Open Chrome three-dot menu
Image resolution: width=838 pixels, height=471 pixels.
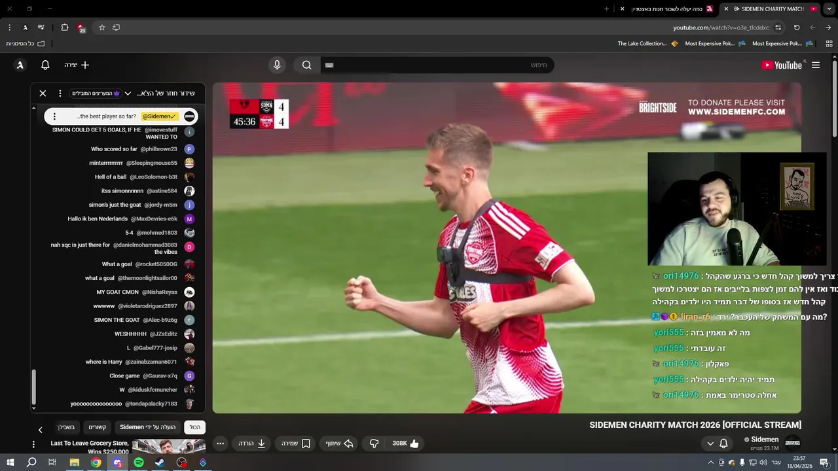(x=9, y=27)
